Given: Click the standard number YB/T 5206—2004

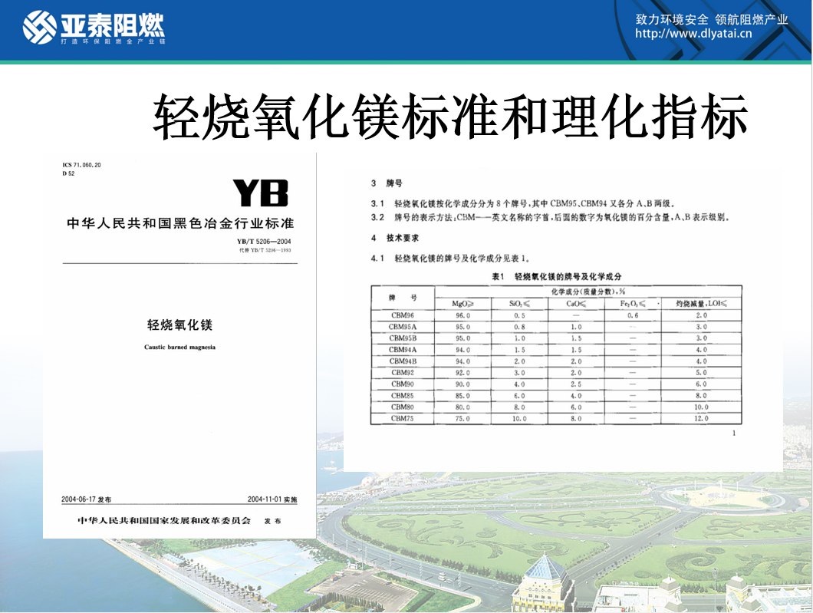Looking at the screenshot, I should tap(264, 242).
